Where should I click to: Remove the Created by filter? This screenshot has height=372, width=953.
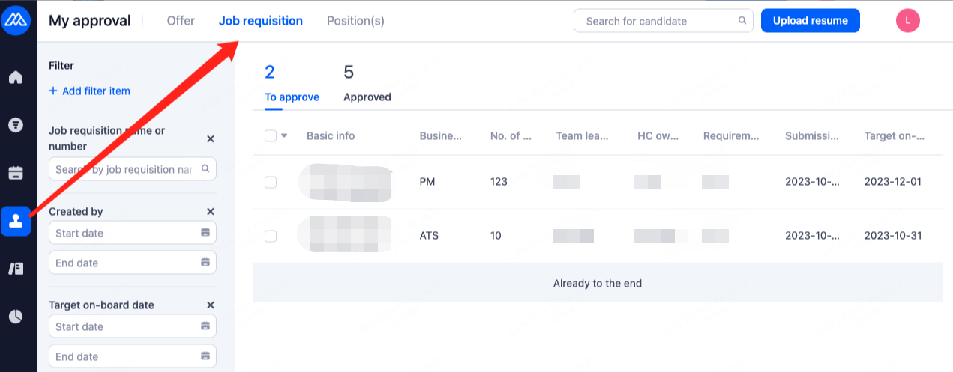point(211,212)
